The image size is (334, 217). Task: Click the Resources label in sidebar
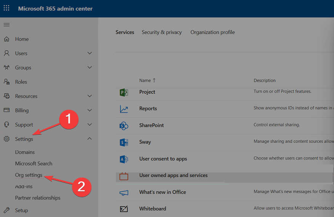point(26,96)
